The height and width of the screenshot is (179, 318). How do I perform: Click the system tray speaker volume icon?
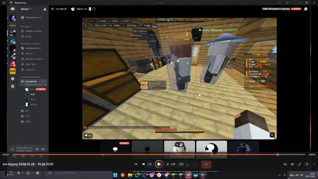[x=301, y=175]
